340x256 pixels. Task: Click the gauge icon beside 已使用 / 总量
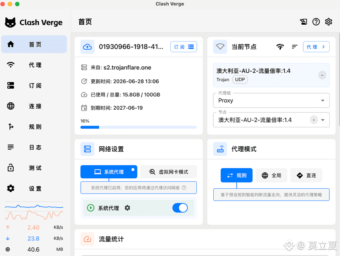(84, 95)
